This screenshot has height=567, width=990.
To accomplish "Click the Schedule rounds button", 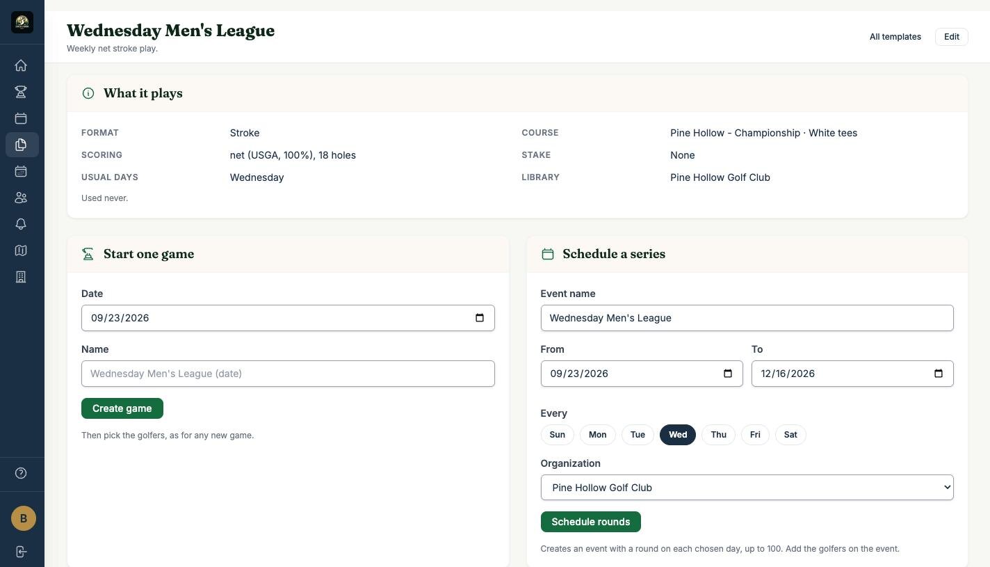I will pos(591,522).
